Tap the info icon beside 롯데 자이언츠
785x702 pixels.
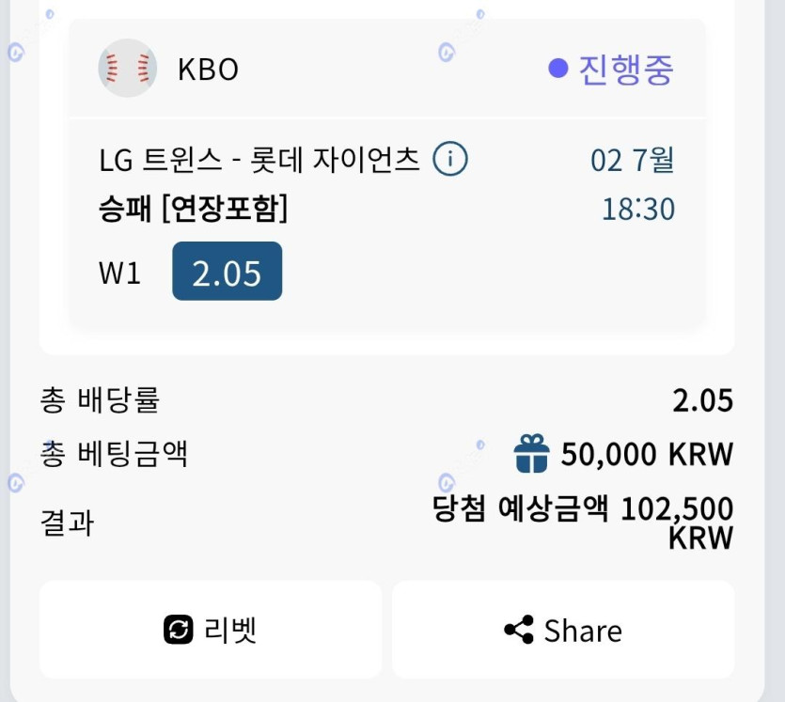click(449, 161)
